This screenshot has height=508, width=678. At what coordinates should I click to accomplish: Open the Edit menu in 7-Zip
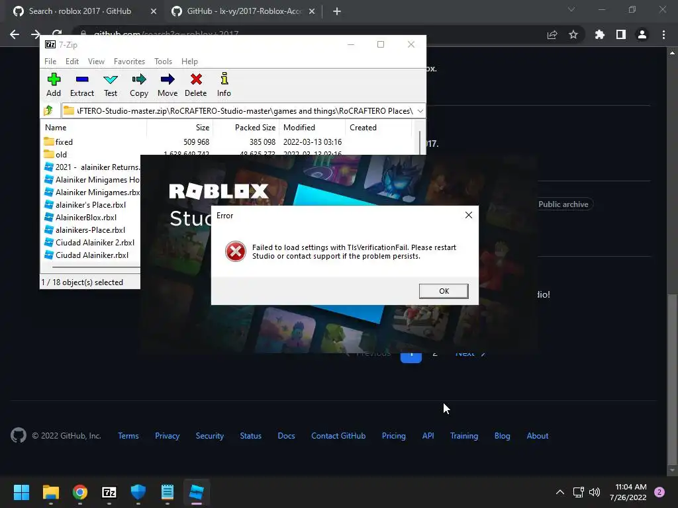(72, 62)
